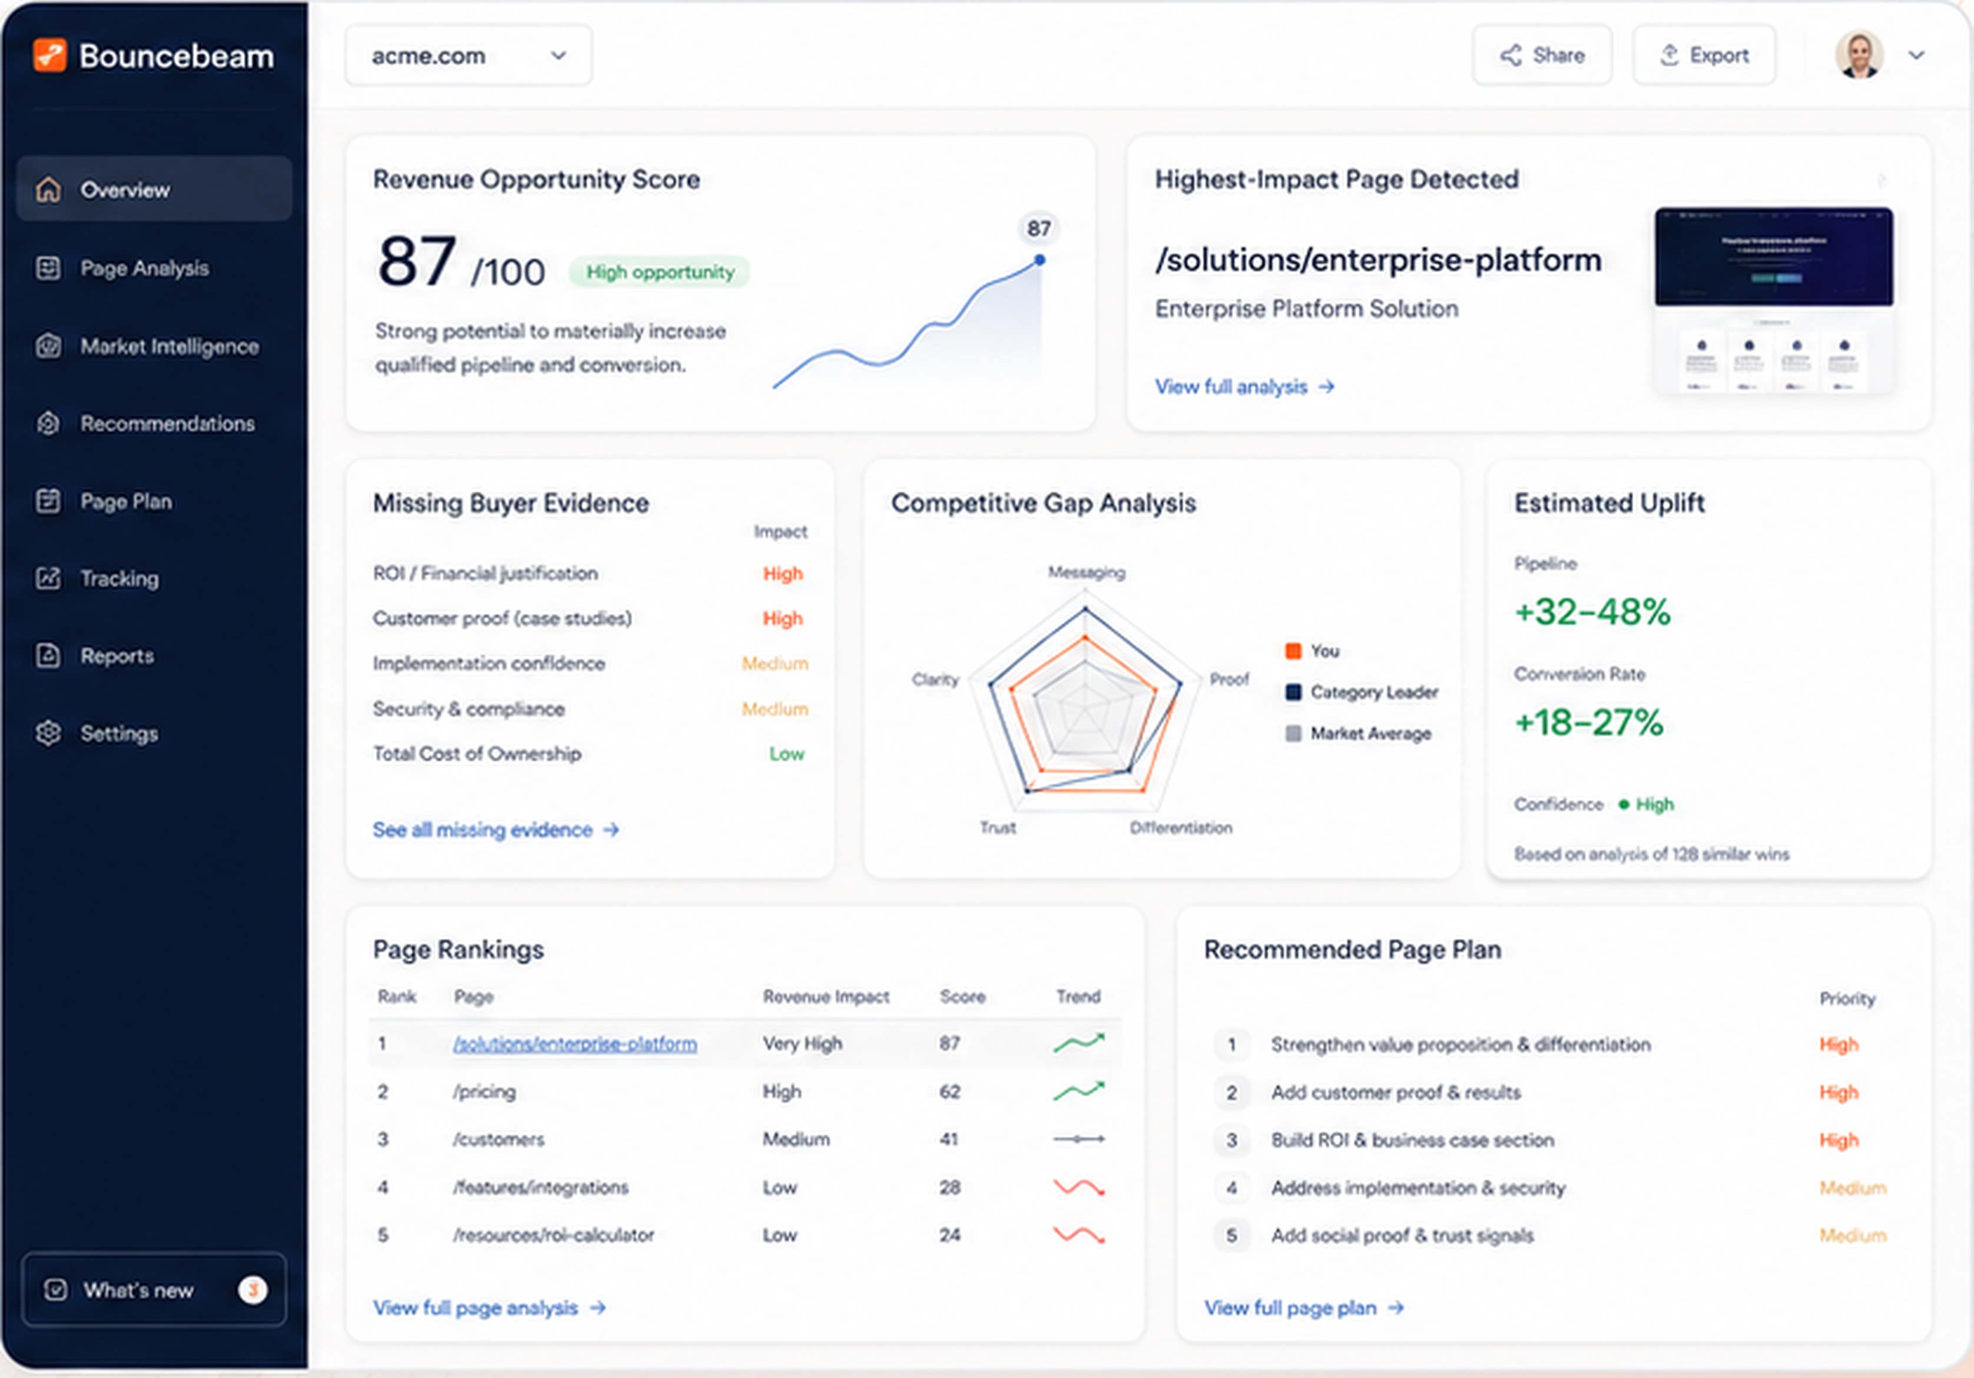Click the What's new checkbox icon
This screenshot has height=1378, width=1974.
point(56,1290)
